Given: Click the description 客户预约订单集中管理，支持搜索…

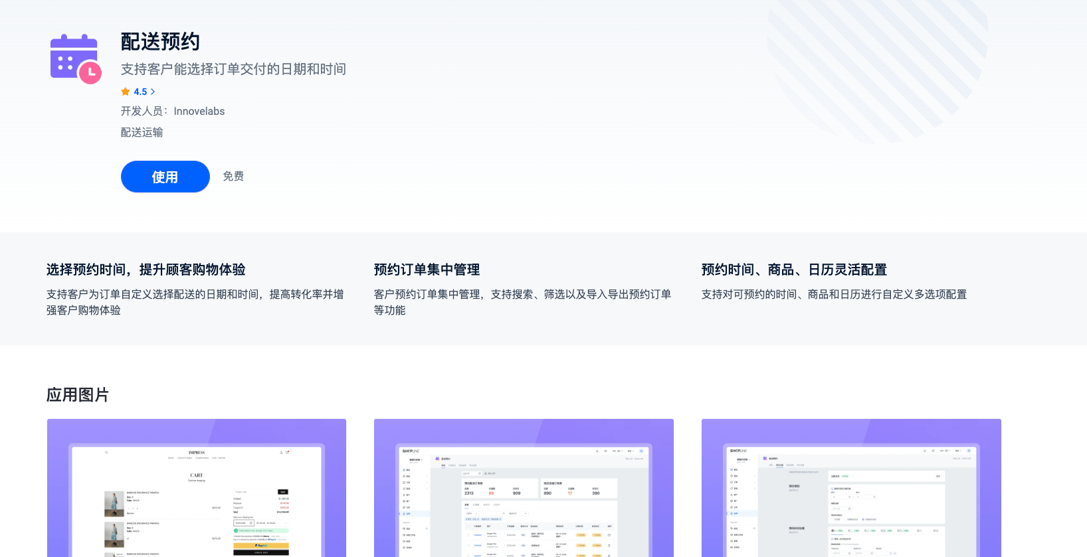Looking at the screenshot, I should click(522, 302).
